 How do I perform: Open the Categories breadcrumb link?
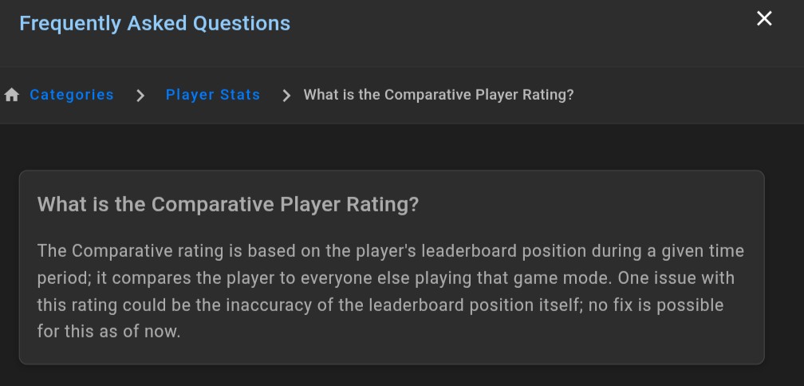(x=72, y=95)
